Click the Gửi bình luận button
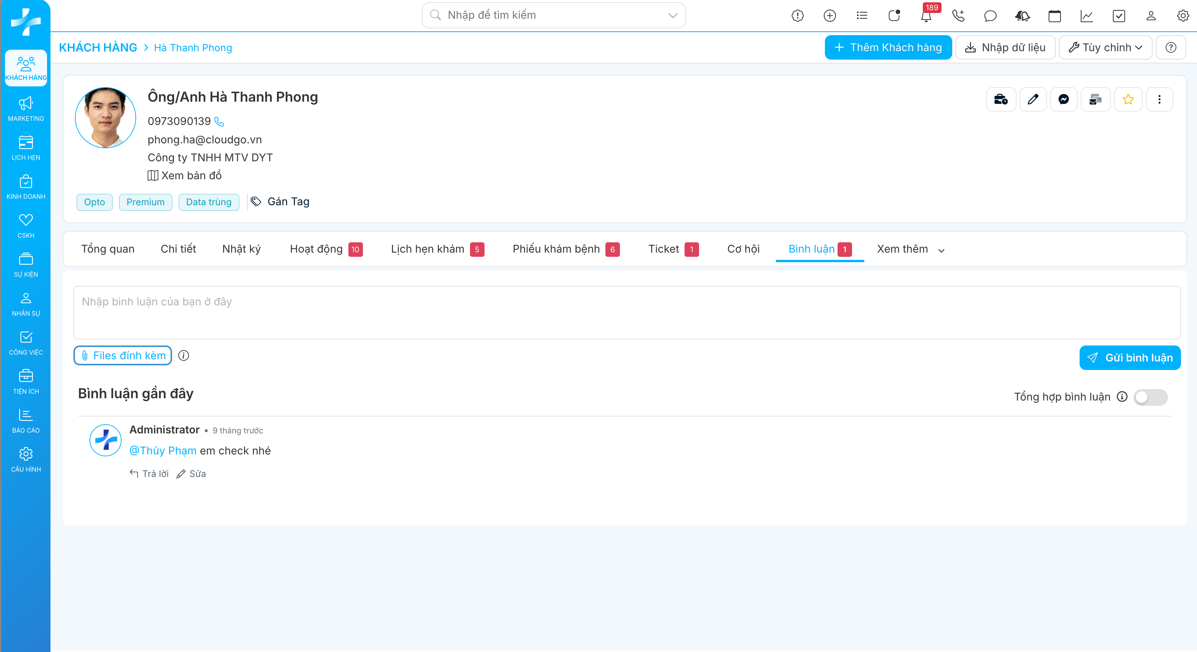Image resolution: width=1197 pixels, height=652 pixels. point(1129,358)
